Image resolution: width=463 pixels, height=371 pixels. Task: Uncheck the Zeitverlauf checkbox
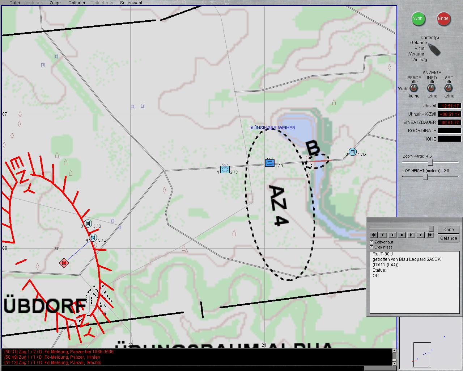point(371,242)
